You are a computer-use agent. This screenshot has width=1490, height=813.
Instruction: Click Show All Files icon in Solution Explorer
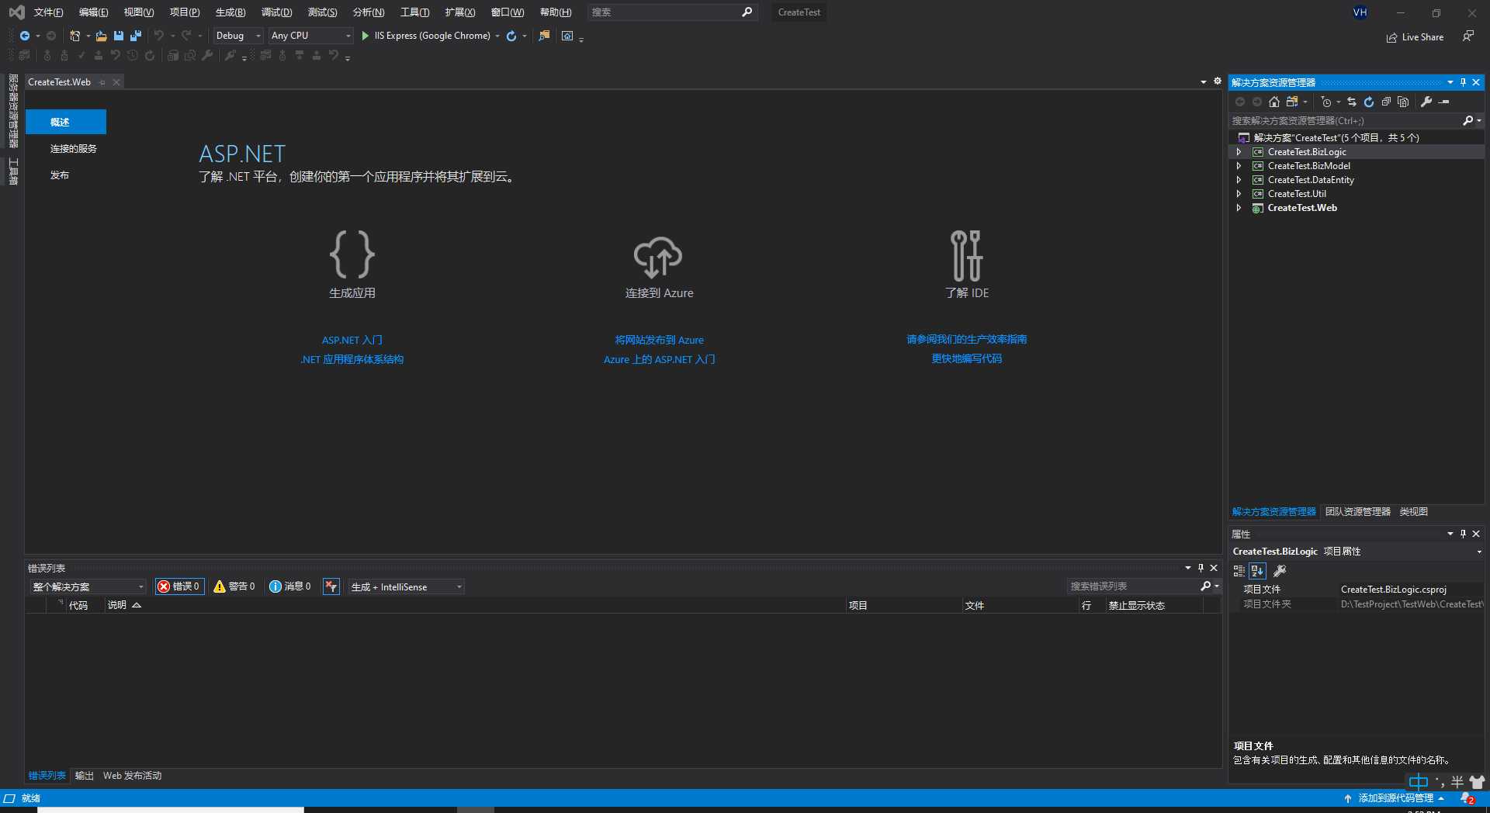tap(1403, 102)
